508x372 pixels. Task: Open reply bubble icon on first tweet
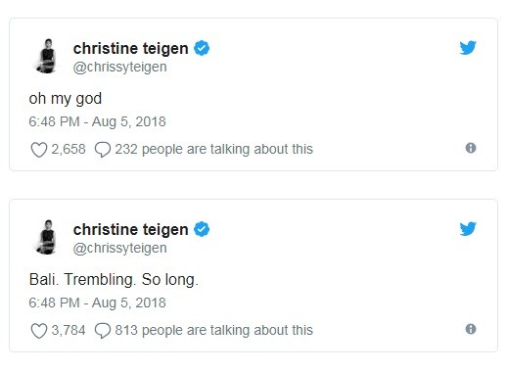click(x=103, y=150)
